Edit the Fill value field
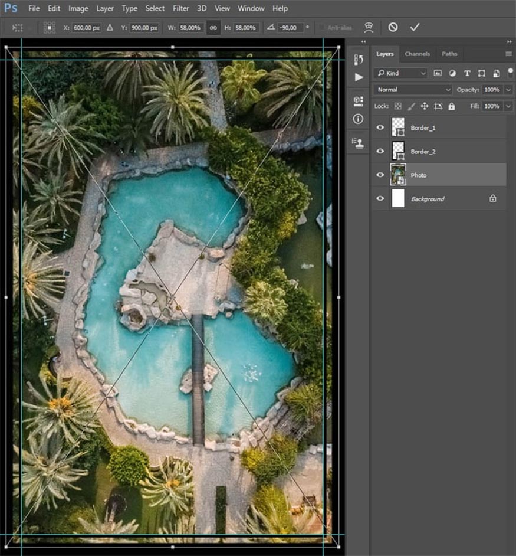 tap(492, 106)
